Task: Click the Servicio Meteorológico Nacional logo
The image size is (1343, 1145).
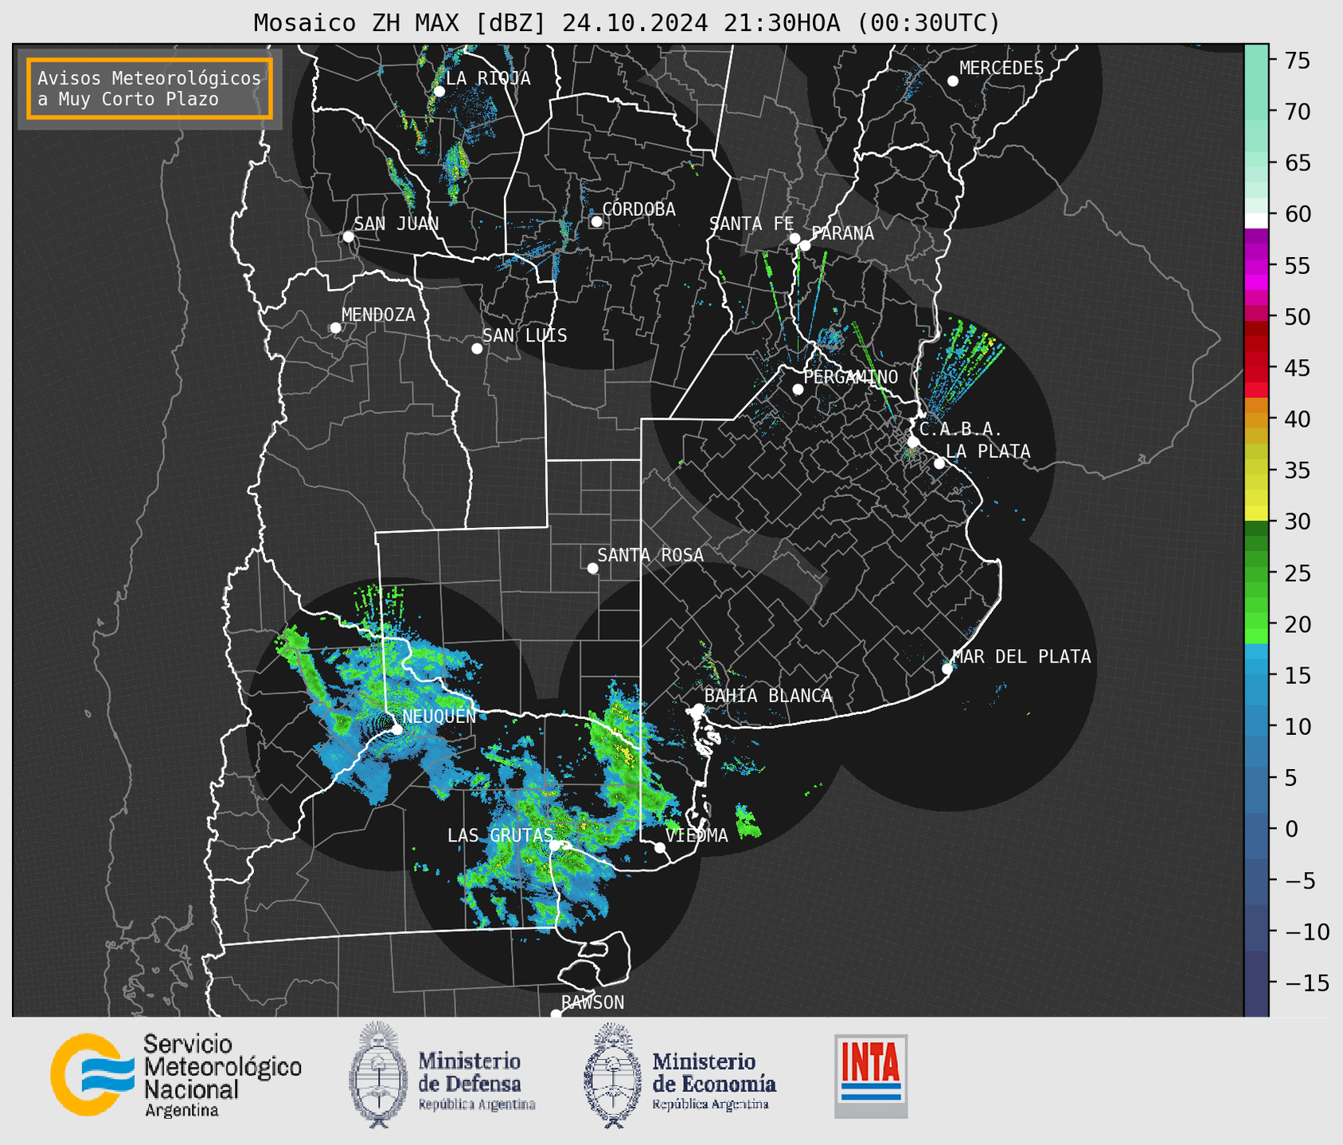Action: point(176,1075)
